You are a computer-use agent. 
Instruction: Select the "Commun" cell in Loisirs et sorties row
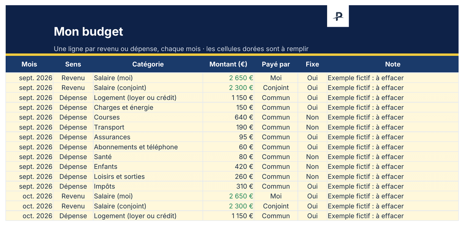coord(276,177)
